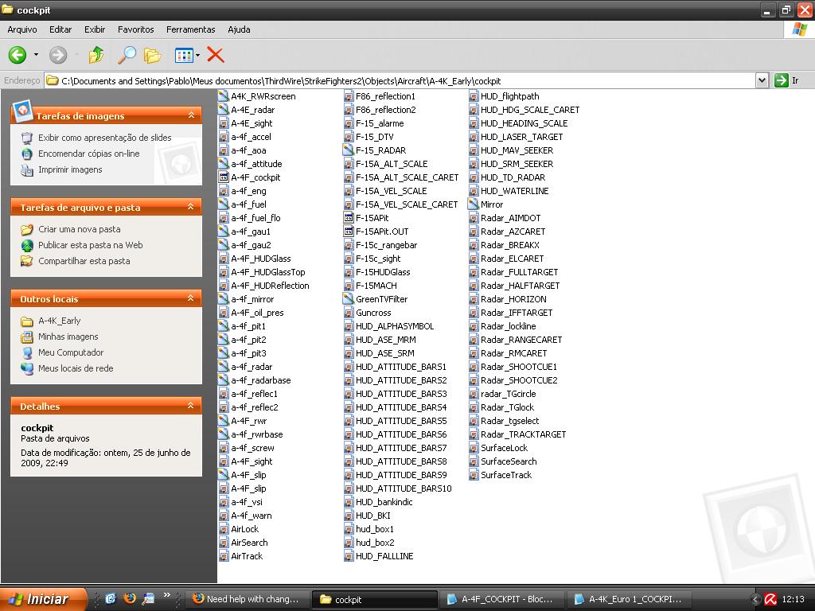Open the Ferramentas menu
Viewport: 815px width, 611px height.
pyautogui.click(x=191, y=29)
